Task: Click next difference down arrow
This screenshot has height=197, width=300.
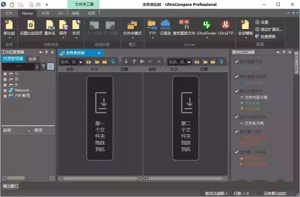Action: click(x=126, y=61)
